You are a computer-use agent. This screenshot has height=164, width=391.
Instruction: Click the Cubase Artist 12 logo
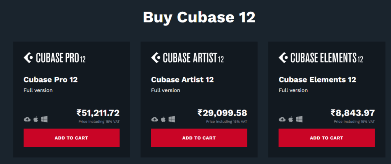(187, 58)
